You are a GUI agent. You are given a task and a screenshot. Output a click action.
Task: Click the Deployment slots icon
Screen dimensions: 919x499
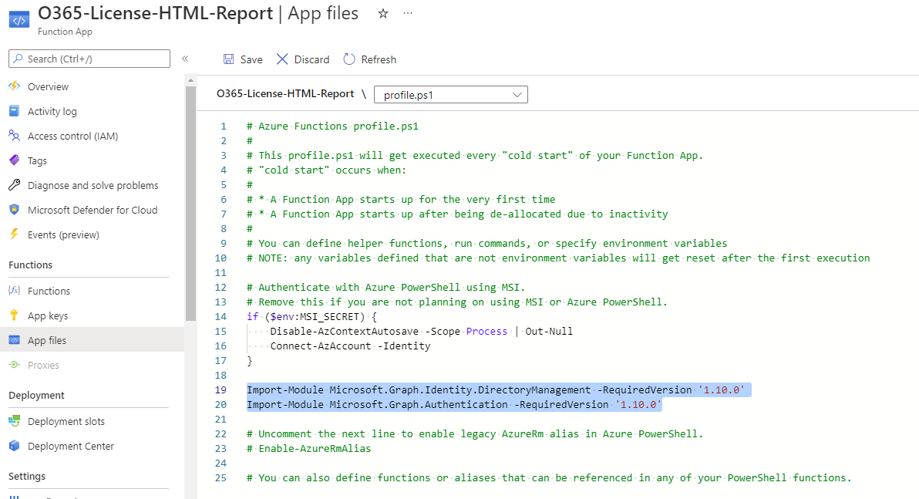pyautogui.click(x=15, y=420)
